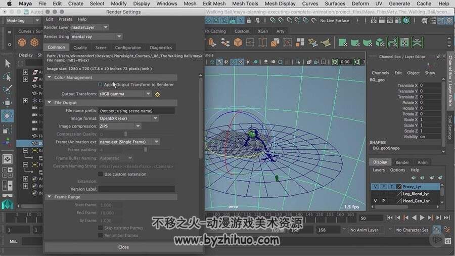Switch to the Scene tab

point(101,48)
